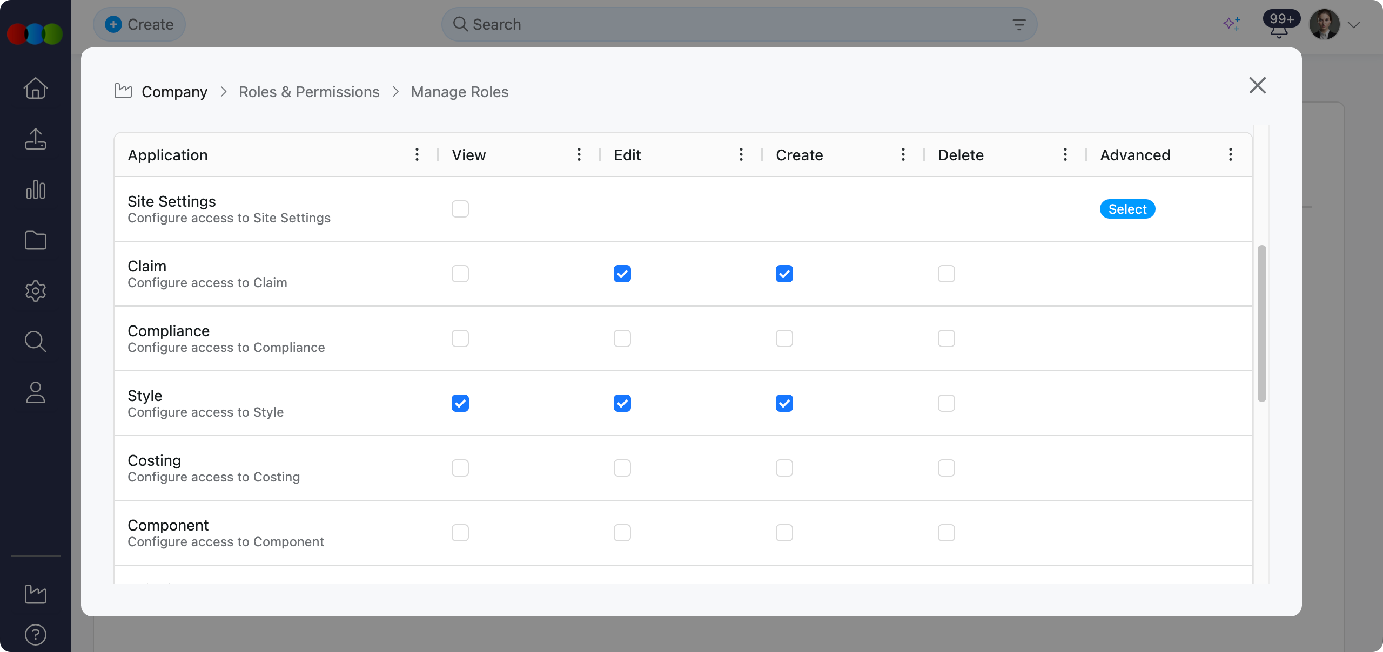Viewport: 1383px width, 652px height.
Task: Select the Search icon in the sidebar
Action: tap(35, 342)
